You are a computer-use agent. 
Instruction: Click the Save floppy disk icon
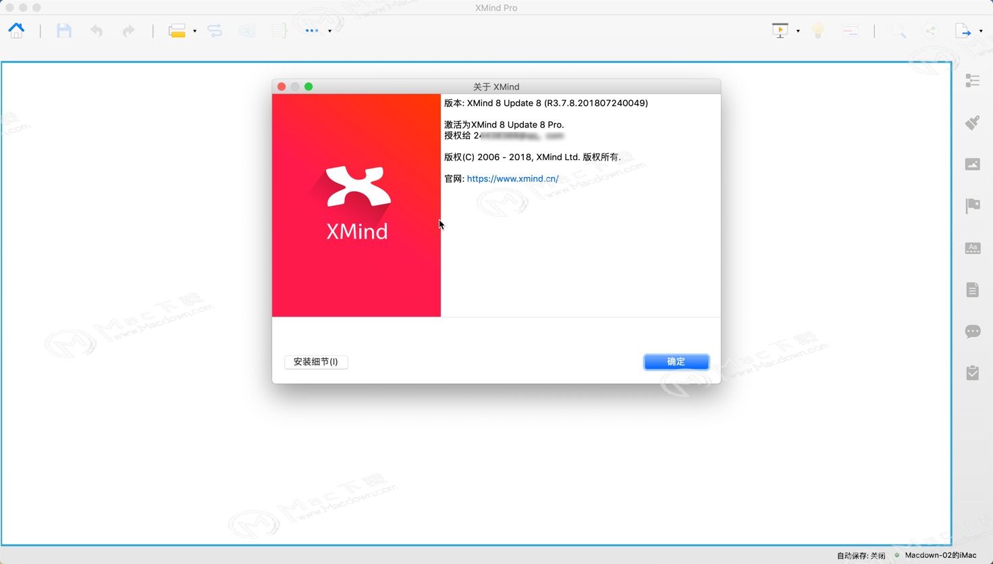tap(64, 30)
